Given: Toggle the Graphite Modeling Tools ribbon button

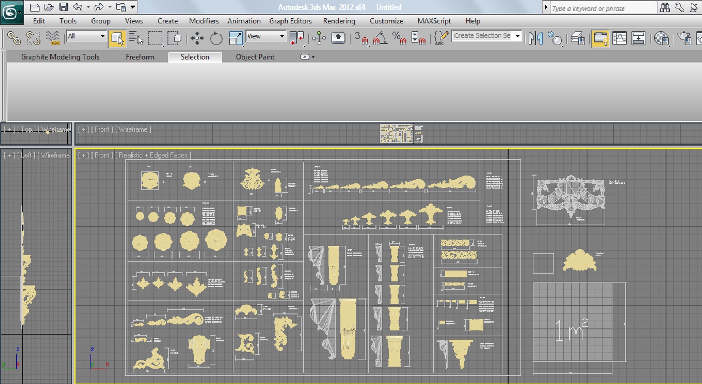Looking at the screenshot, I should tap(600, 38).
